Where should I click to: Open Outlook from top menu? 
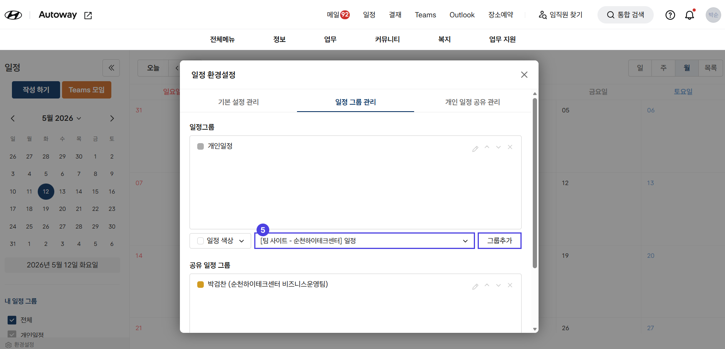[462, 15]
